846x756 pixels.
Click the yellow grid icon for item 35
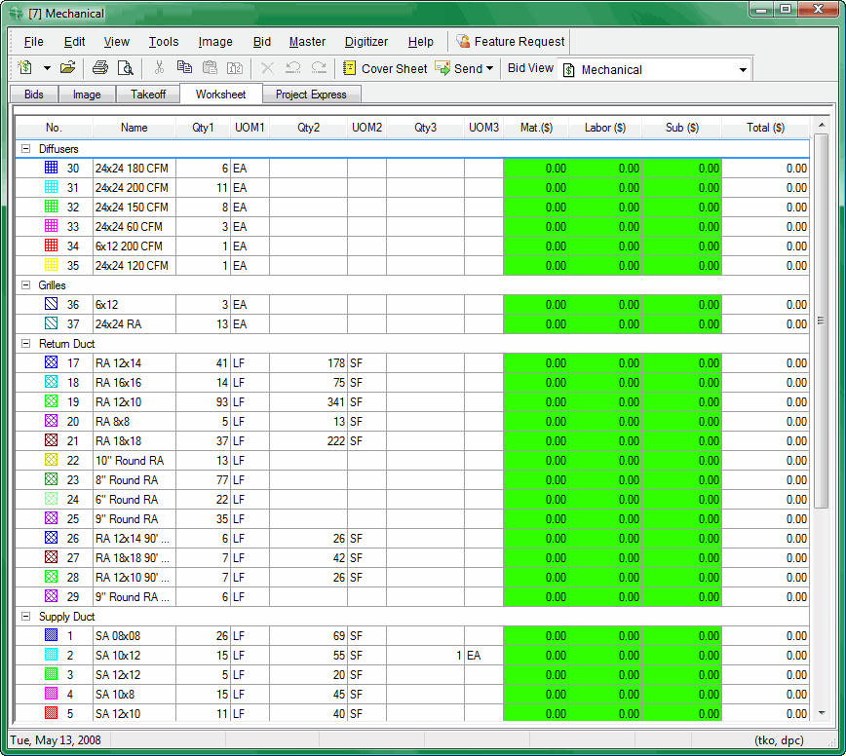[x=52, y=265]
